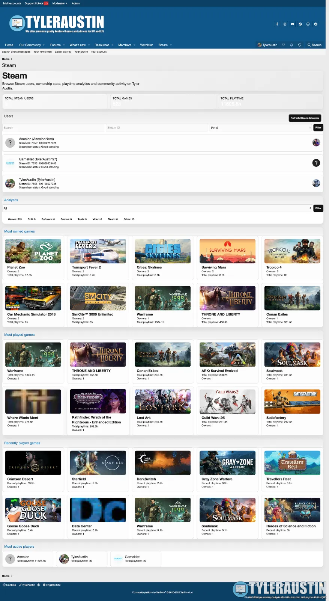The image size is (329, 601).
Task: Click Refresh Steam data now button
Action: 305,118
